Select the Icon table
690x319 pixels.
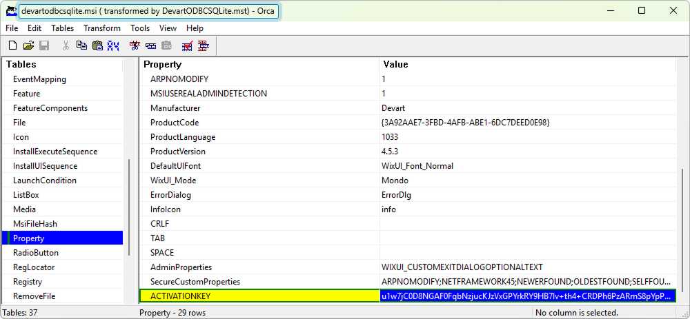pyautogui.click(x=21, y=137)
